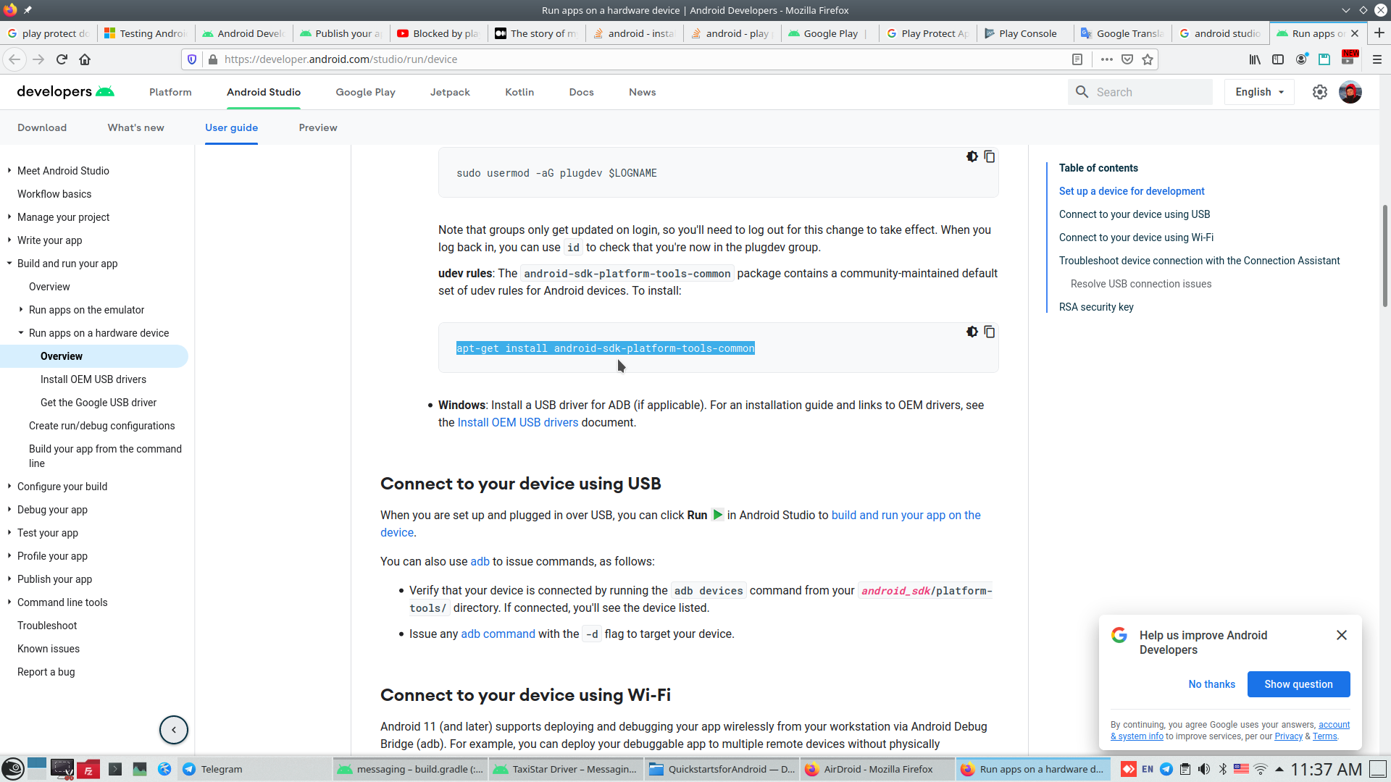Screen dimensions: 1391x782
Task: Toggle dark theme on apt-get code block
Action: pos(972,332)
